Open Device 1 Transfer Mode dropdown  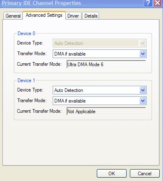pos(100,101)
